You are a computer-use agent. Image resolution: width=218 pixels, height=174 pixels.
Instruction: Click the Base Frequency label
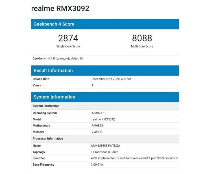click(x=43, y=165)
